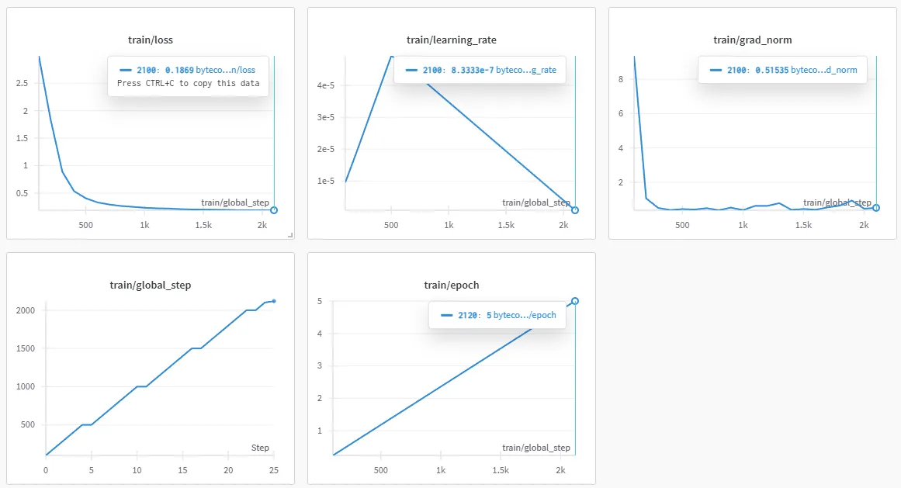Click the legend line swatch in learning_rate tooltip
Image resolution: width=901 pixels, height=488 pixels.
point(413,70)
